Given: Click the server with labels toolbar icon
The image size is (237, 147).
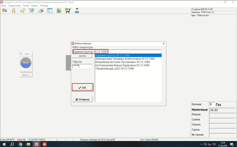Looking at the screenshot, I should click(59, 11).
